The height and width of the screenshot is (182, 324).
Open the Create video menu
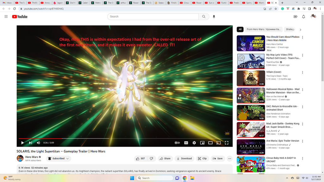(295, 16)
